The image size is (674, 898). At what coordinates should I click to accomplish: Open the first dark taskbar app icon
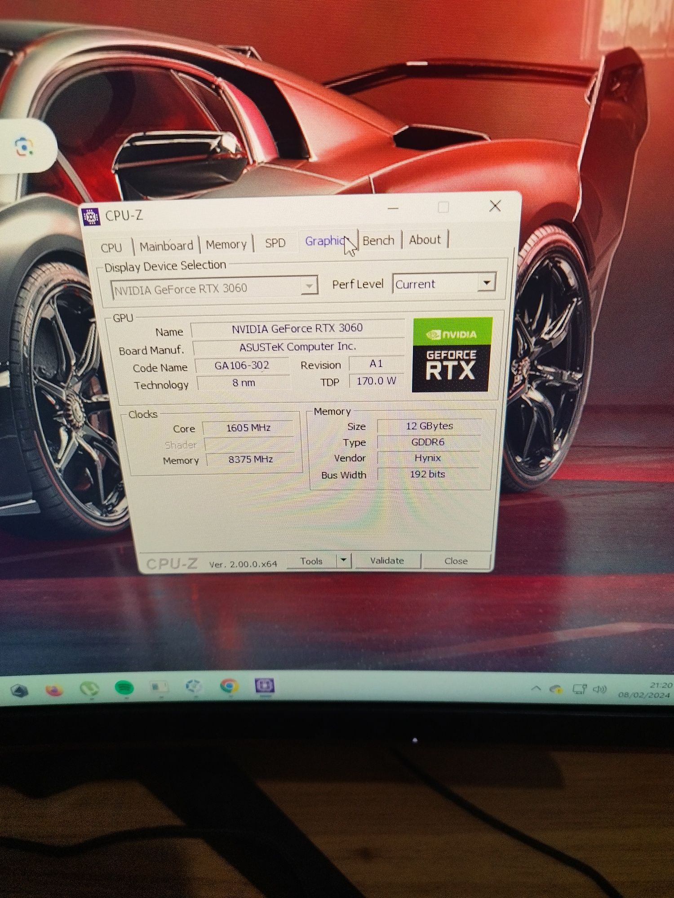[19, 691]
